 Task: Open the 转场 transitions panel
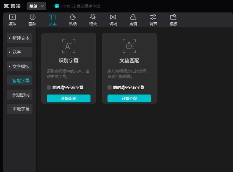[x=113, y=20]
